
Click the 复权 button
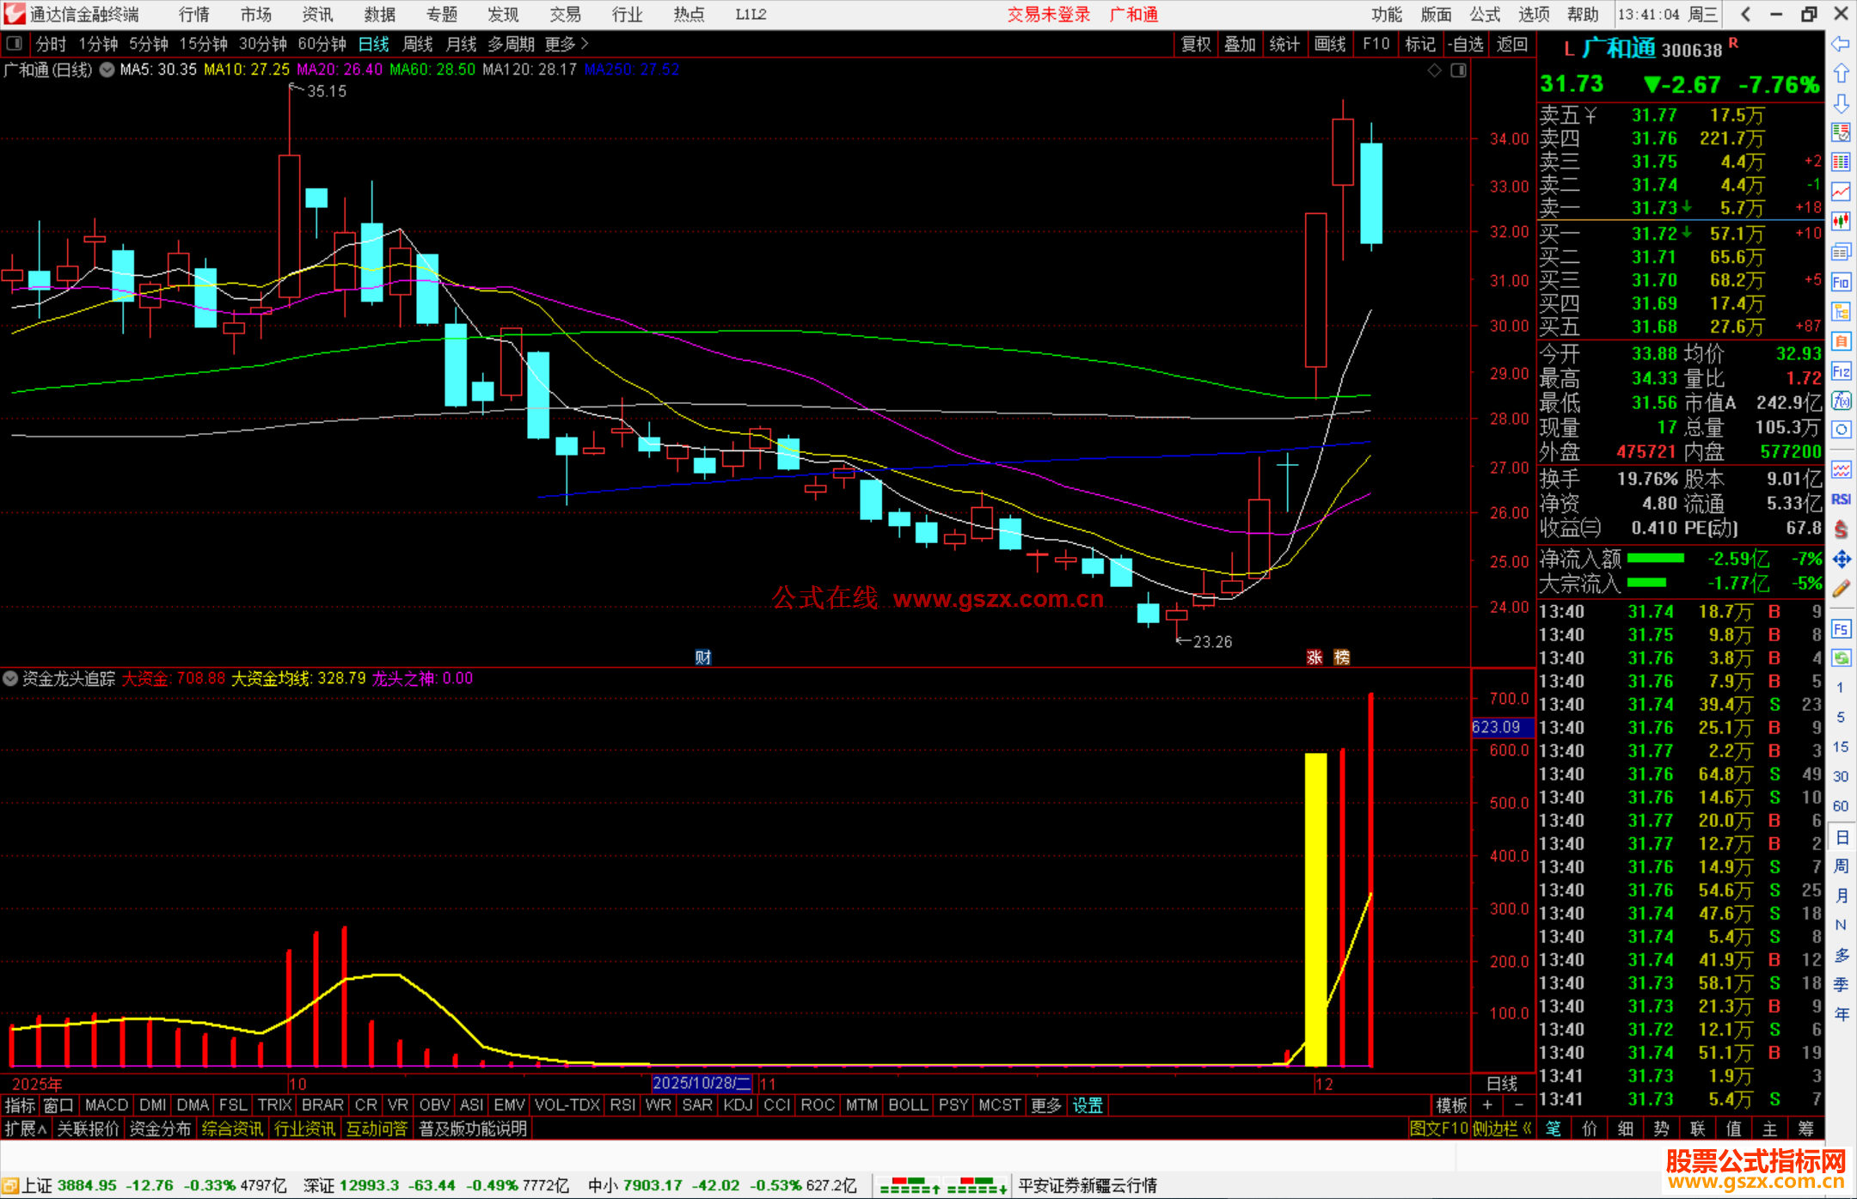[x=1195, y=43]
